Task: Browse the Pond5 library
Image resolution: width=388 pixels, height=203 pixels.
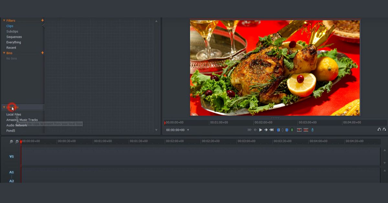Action: (11, 131)
